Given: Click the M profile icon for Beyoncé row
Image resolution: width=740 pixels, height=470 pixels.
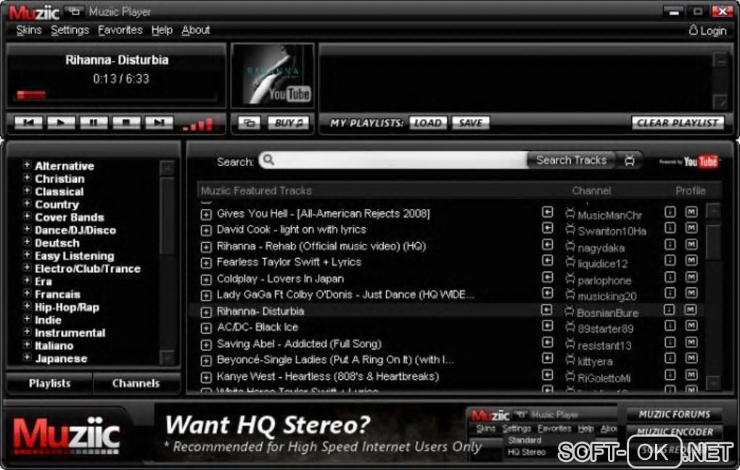Looking at the screenshot, I should pos(691,358).
